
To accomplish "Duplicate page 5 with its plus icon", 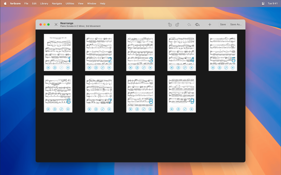I will point(232,67).
